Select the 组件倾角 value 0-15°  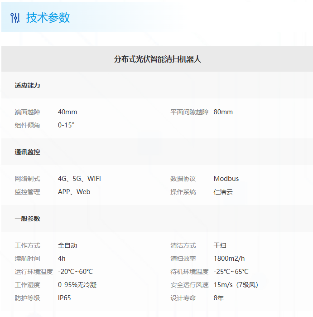66,125
